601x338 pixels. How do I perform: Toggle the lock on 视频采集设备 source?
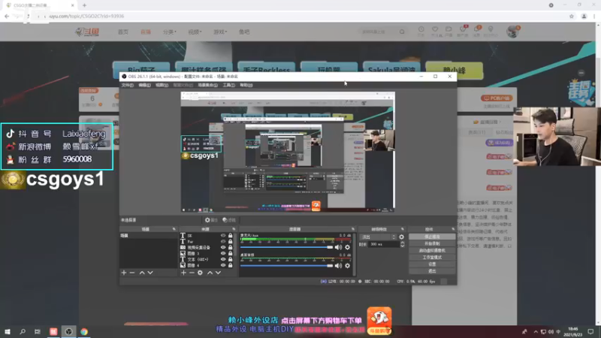[231, 248]
